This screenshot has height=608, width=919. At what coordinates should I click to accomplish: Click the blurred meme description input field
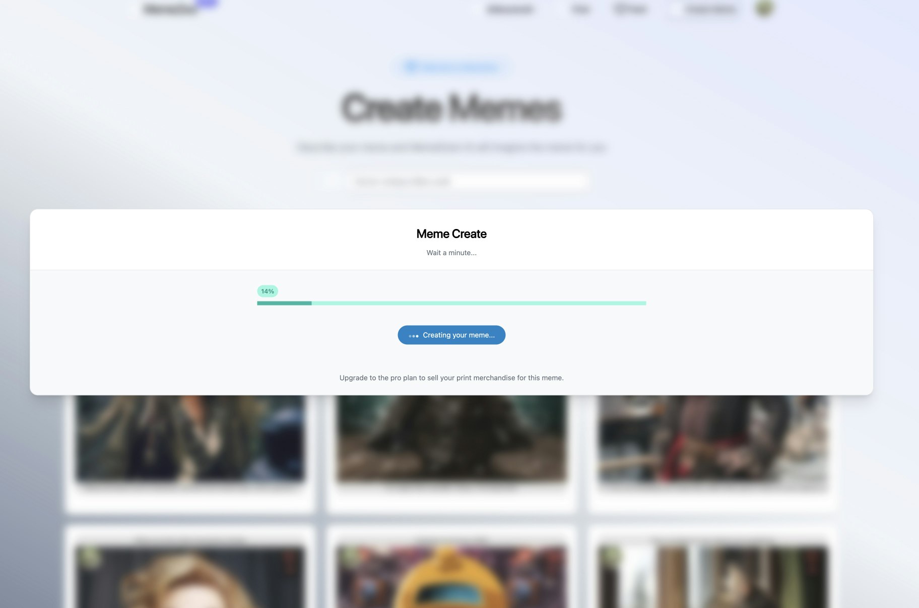[x=469, y=181]
